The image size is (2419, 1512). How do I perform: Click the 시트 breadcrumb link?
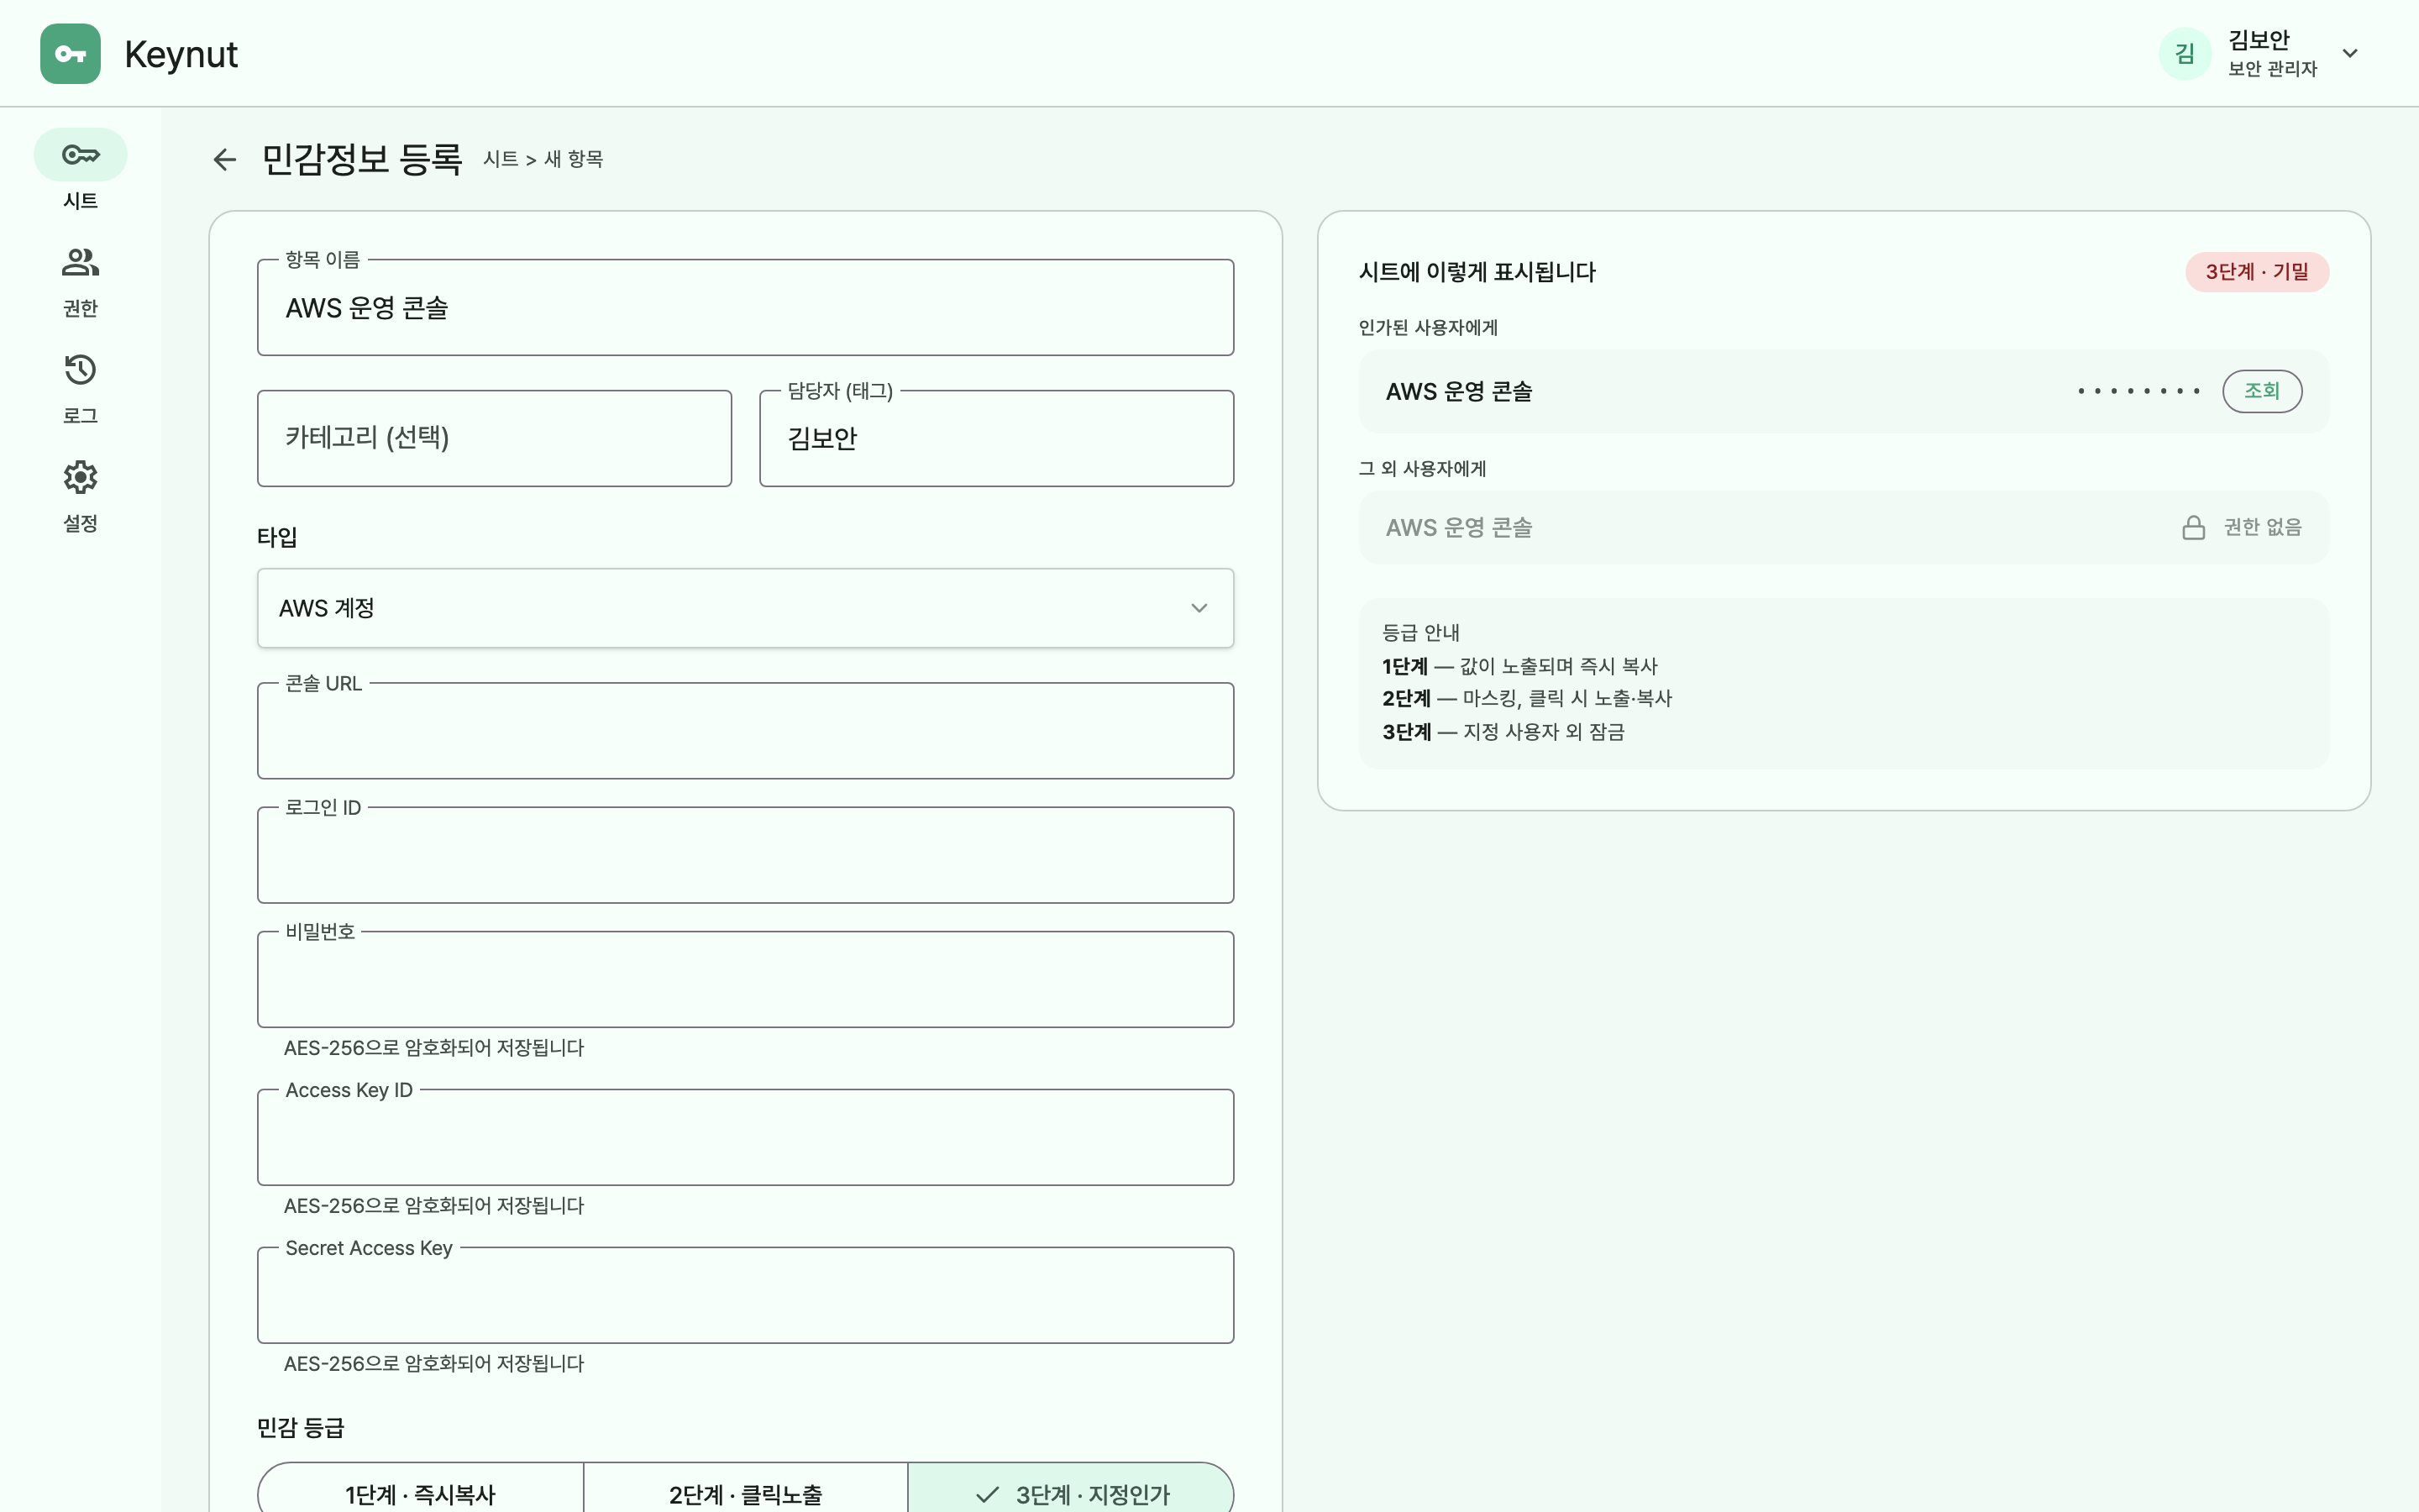pos(501,159)
